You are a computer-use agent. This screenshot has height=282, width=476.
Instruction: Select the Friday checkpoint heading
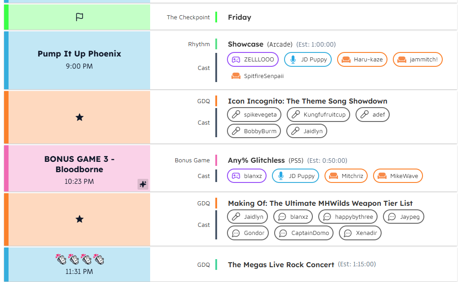coord(240,17)
